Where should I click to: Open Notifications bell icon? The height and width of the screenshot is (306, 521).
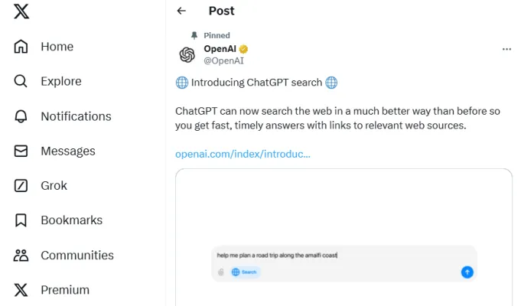[x=21, y=116]
